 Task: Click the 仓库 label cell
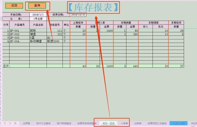[x=16, y=19]
